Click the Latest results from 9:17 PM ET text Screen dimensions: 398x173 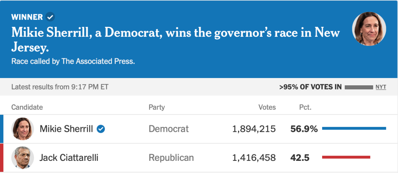click(60, 87)
